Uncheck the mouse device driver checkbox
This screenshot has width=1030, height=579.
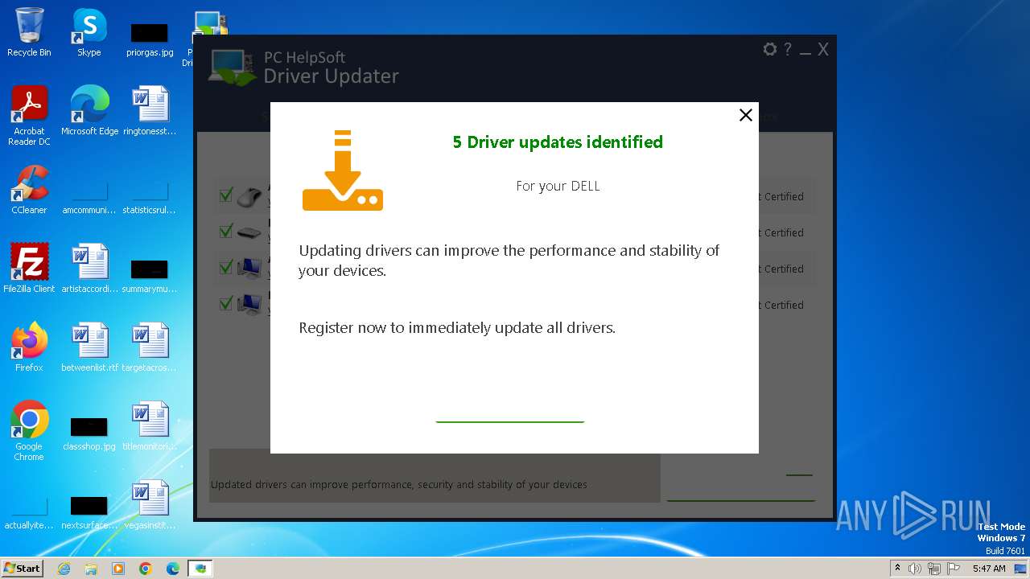pyautogui.click(x=226, y=195)
